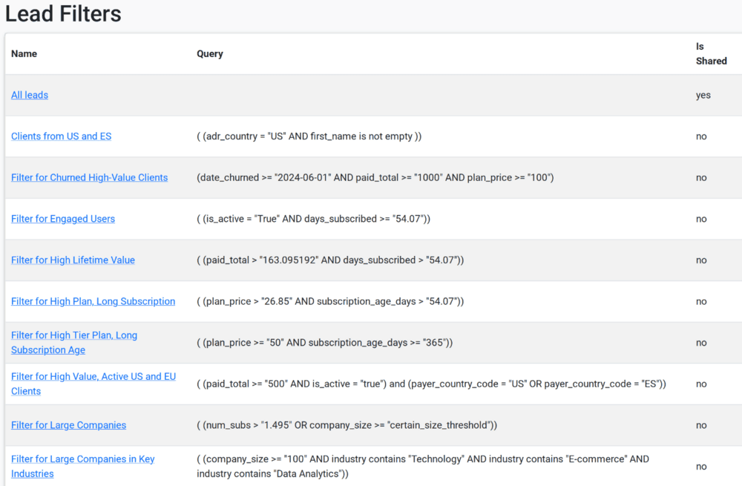Image resolution: width=742 pixels, height=486 pixels.
Task: Select Filter for Large Companies link
Action: [x=68, y=425]
